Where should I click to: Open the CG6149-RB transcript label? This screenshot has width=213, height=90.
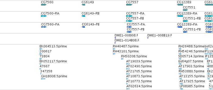click(x=90, y=13)
